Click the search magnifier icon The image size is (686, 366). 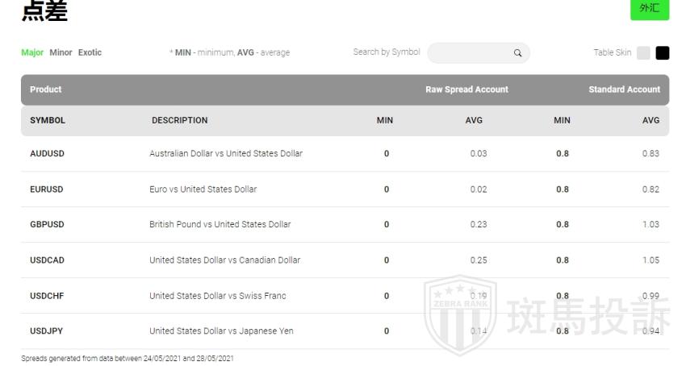click(518, 53)
